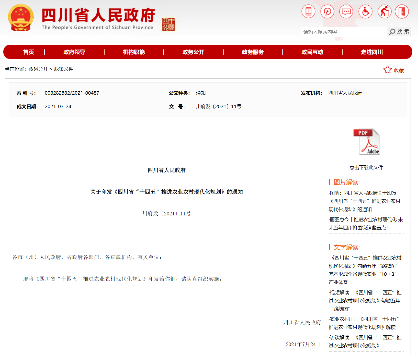Image resolution: width=418 pixels, height=355 pixels.
Task: Focus the 请输入搜索内容 search field
Action: pyautogui.click(x=344, y=32)
